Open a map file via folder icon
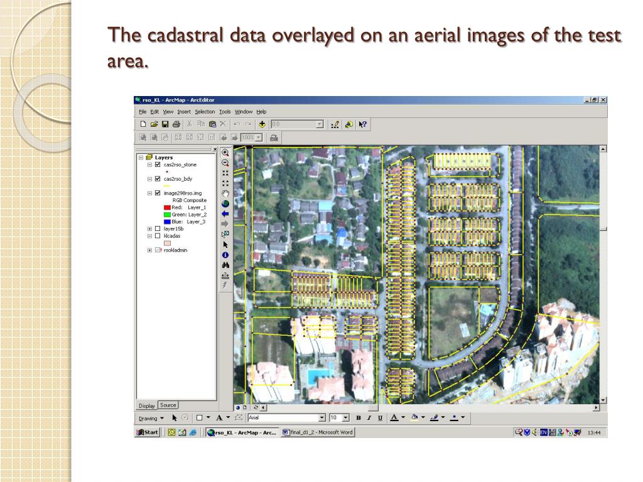 pos(154,124)
